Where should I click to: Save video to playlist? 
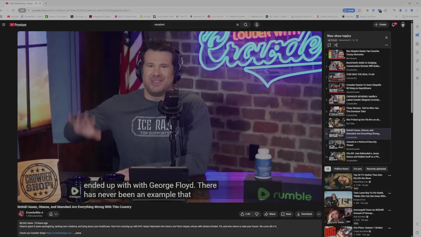[x=286, y=214]
